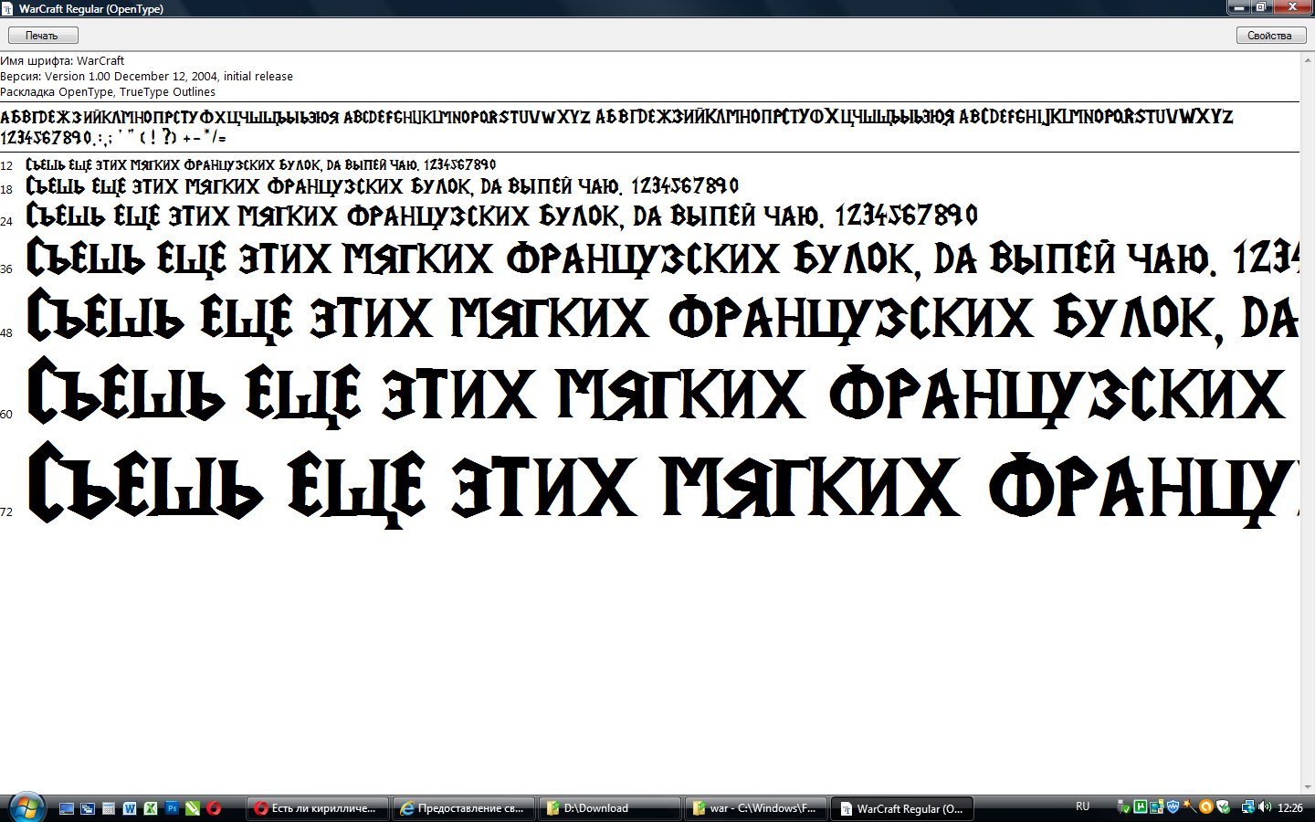
Task: Launch Opera from quick launch
Action: click(214, 808)
